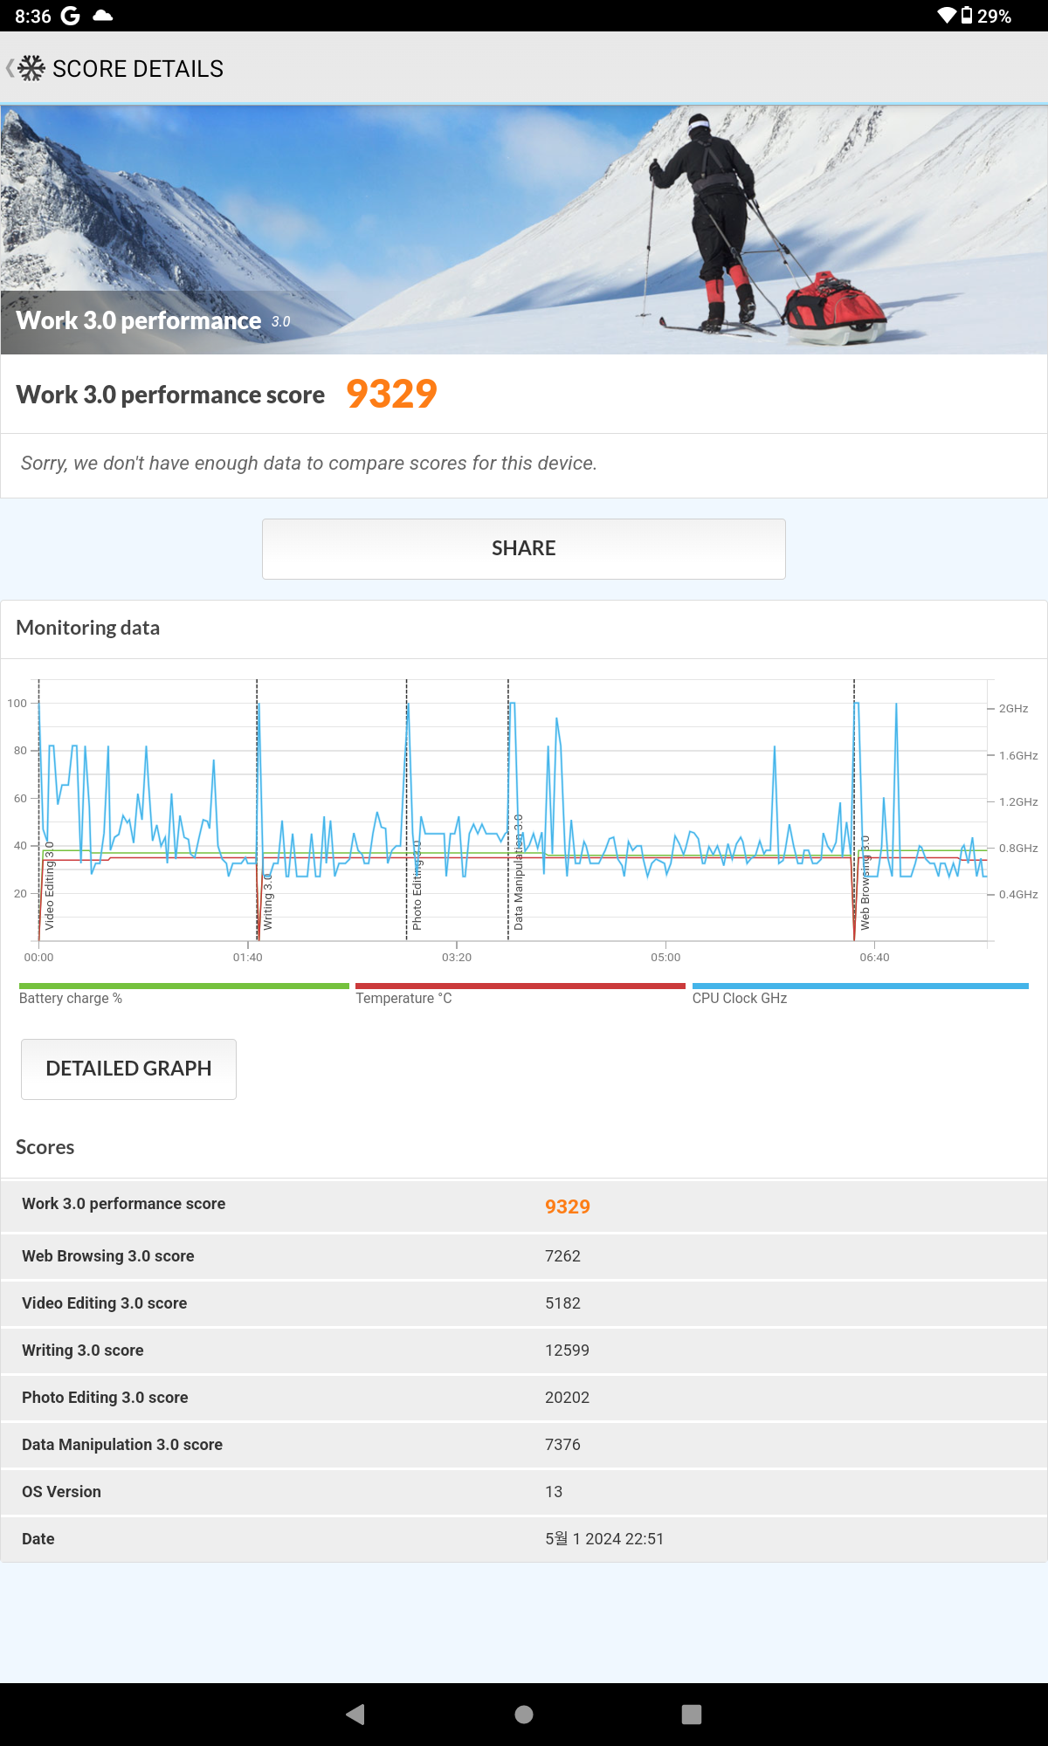Tap the Work 3.0 performance banner image
This screenshot has height=1746, width=1048.
tap(524, 230)
